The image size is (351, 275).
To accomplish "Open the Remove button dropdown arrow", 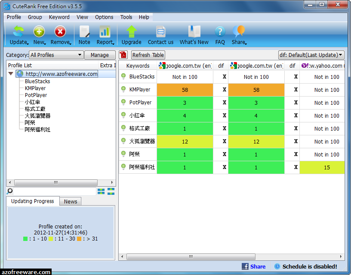I will point(70,44).
